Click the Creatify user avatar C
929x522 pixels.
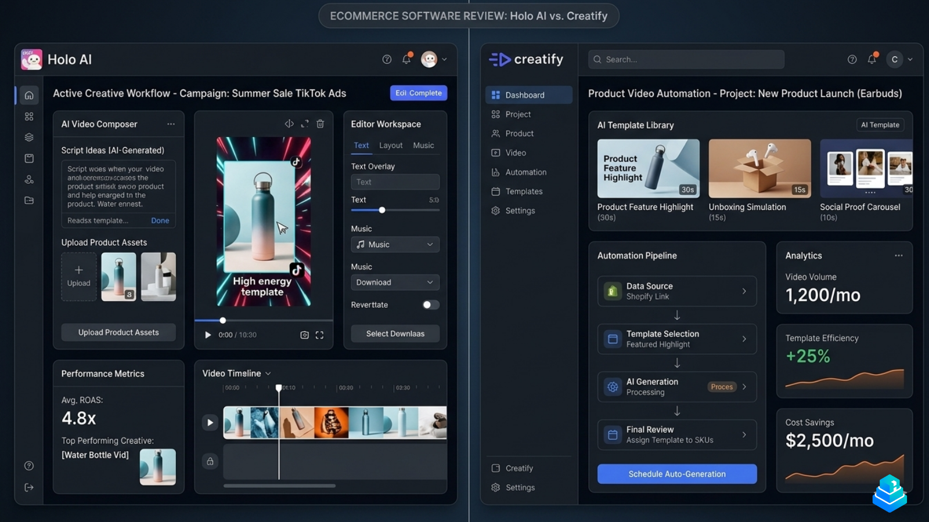point(895,59)
